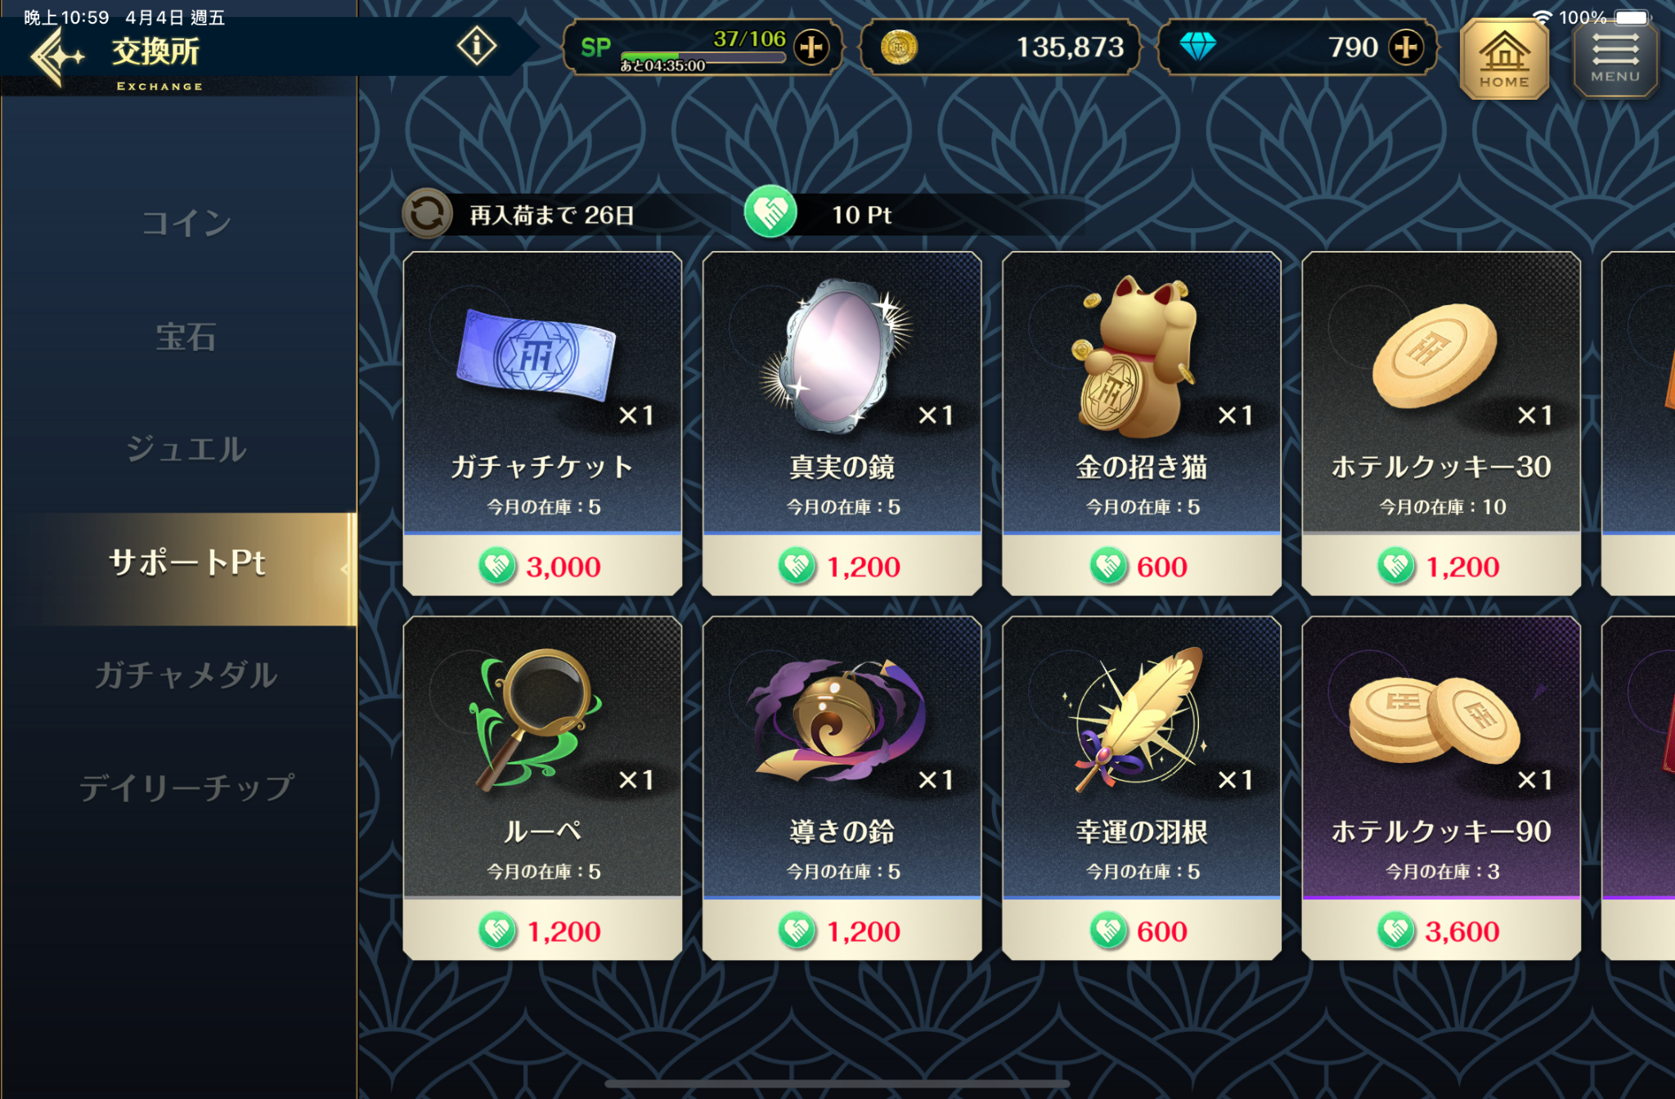1675x1099 pixels.
Task: Buy ガチャチケット for 3,000 Pt
Action: 542,566
